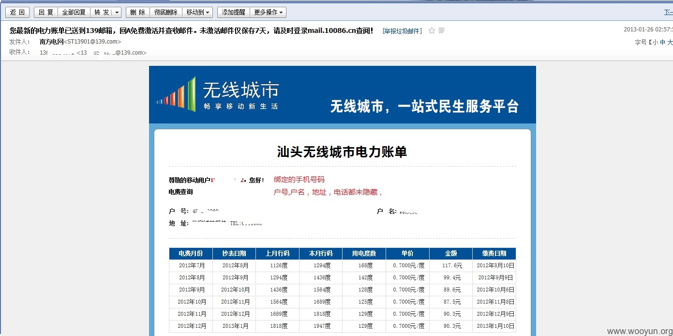Click the 转发 button
Screen dimensions: 673x336
102,12
